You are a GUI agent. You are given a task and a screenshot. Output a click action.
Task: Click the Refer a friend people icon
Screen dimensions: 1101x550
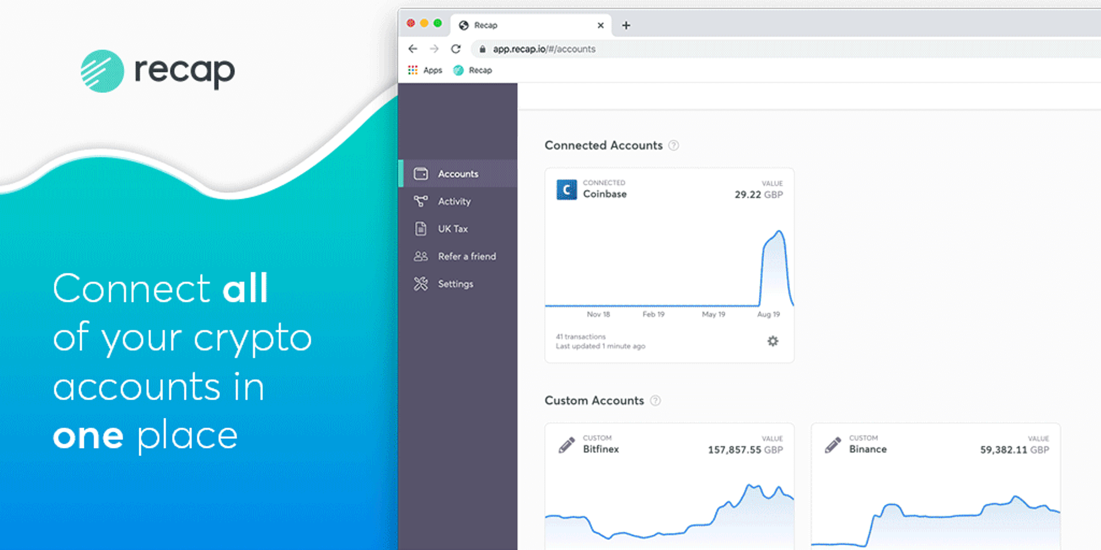point(421,256)
